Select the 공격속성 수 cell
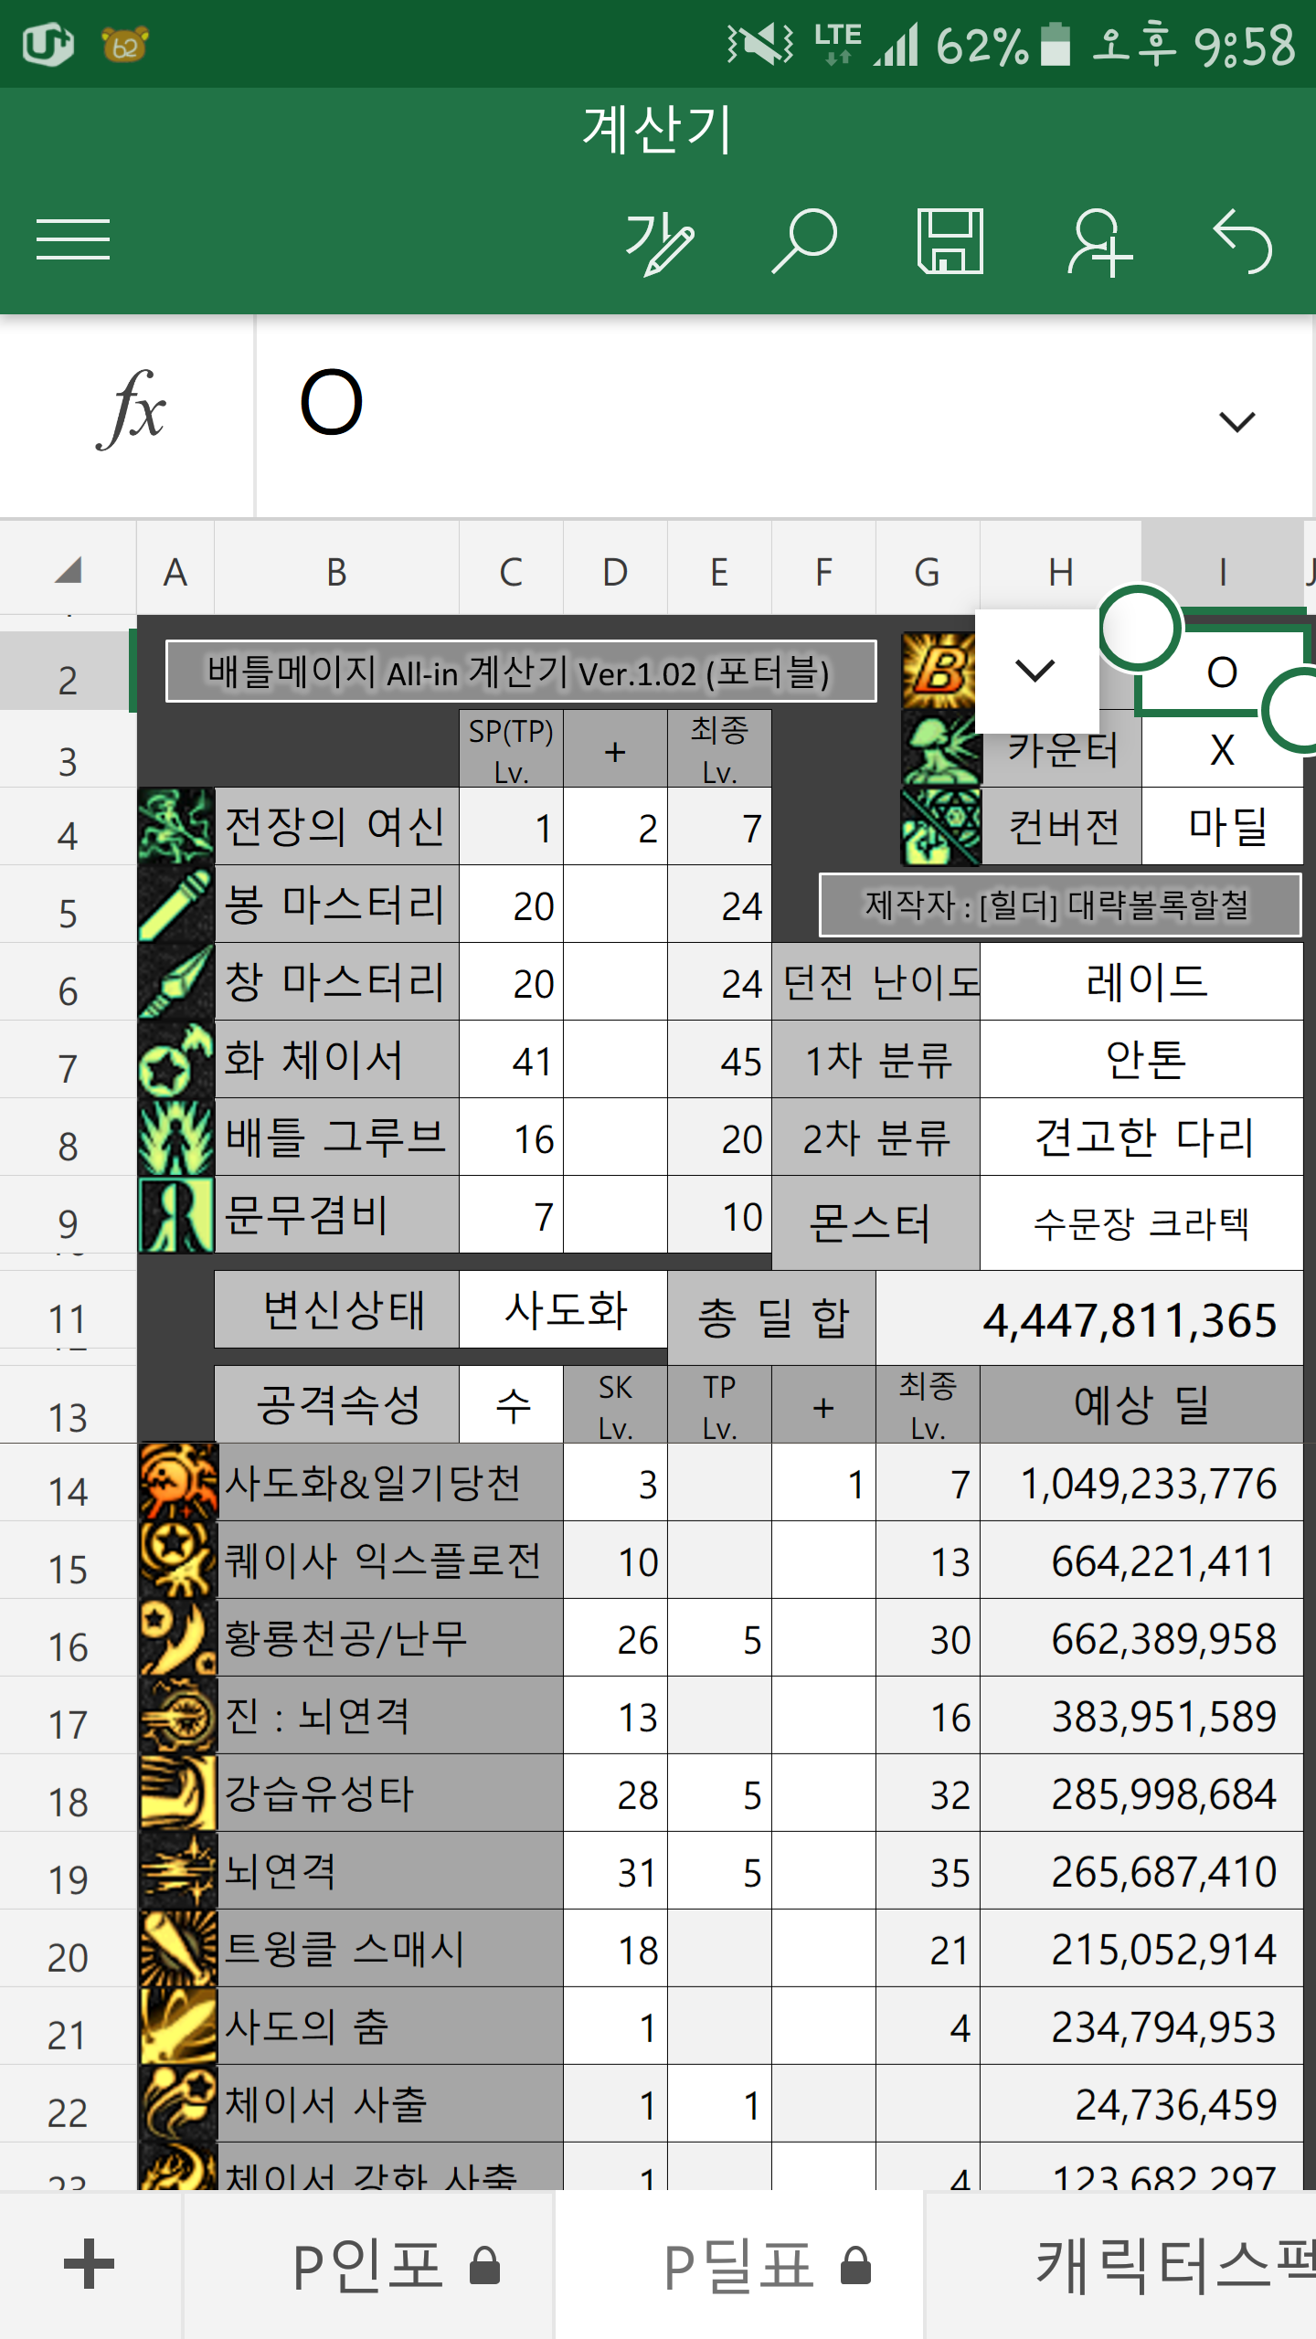Image resolution: width=1316 pixels, height=2339 pixels. tap(512, 1405)
